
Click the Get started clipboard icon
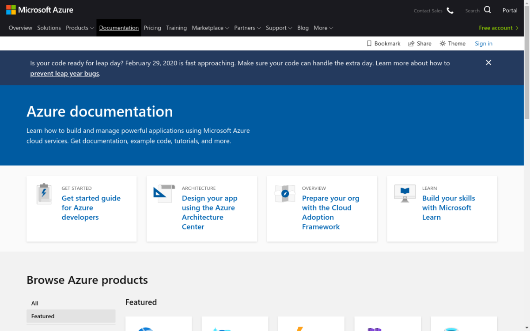[44, 194]
